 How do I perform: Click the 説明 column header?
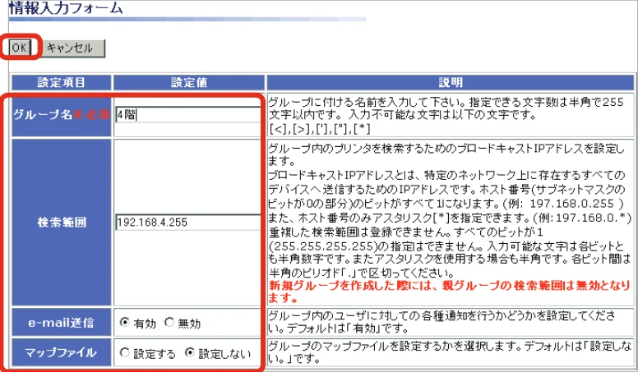click(x=451, y=83)
